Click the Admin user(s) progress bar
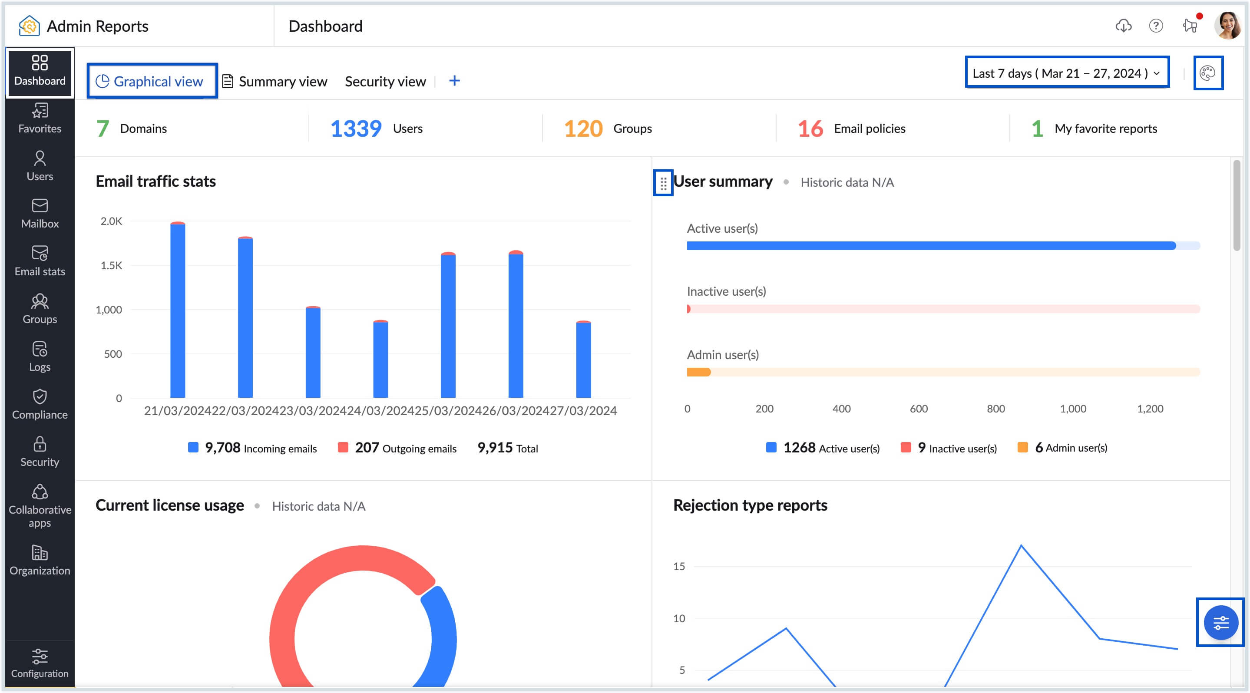This screenshot has width=1250, height=693. 943,372
